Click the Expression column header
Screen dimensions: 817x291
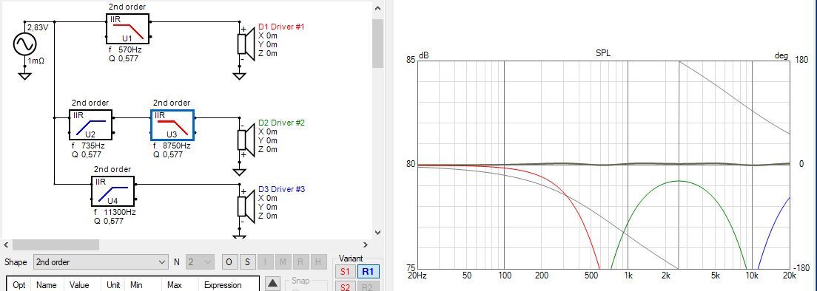click(223, 285)
